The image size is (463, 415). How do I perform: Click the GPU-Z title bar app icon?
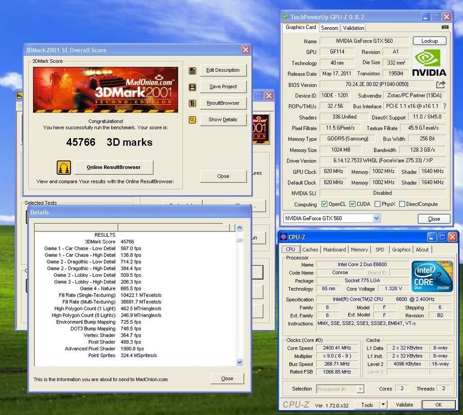285,17
